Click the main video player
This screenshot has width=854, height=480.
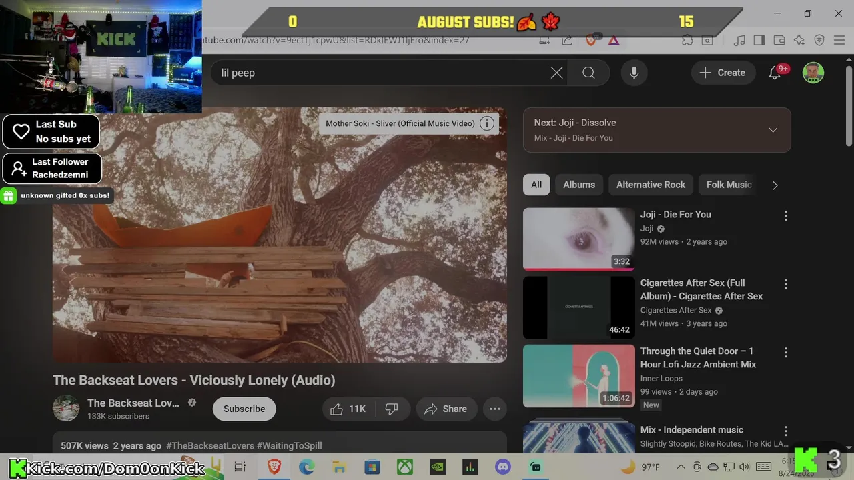click(x=280, y=235)
